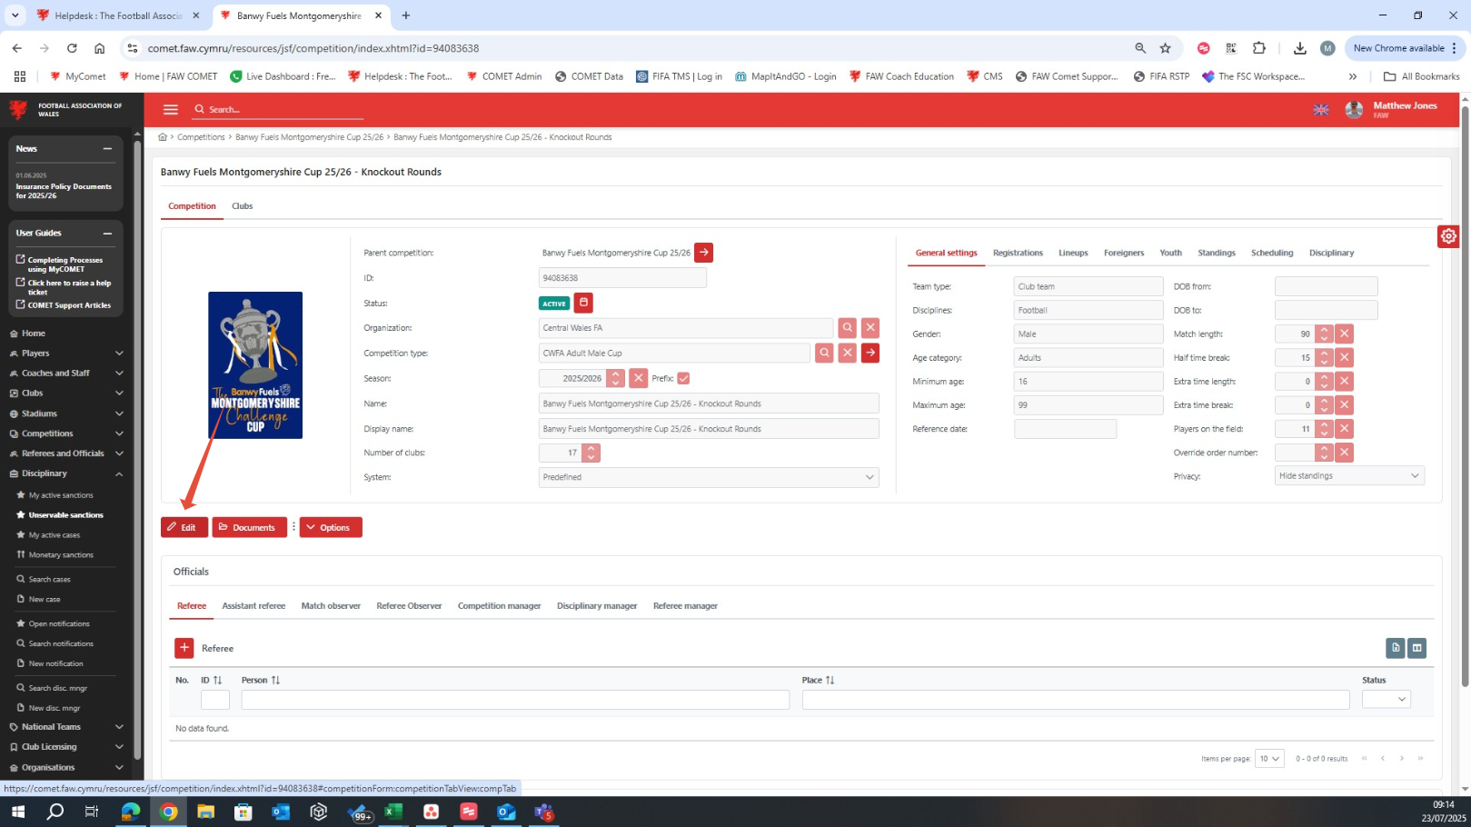Collapse the User Guides panel
The height and width of the screenshot is (827, 1471).
pos(107,234)
